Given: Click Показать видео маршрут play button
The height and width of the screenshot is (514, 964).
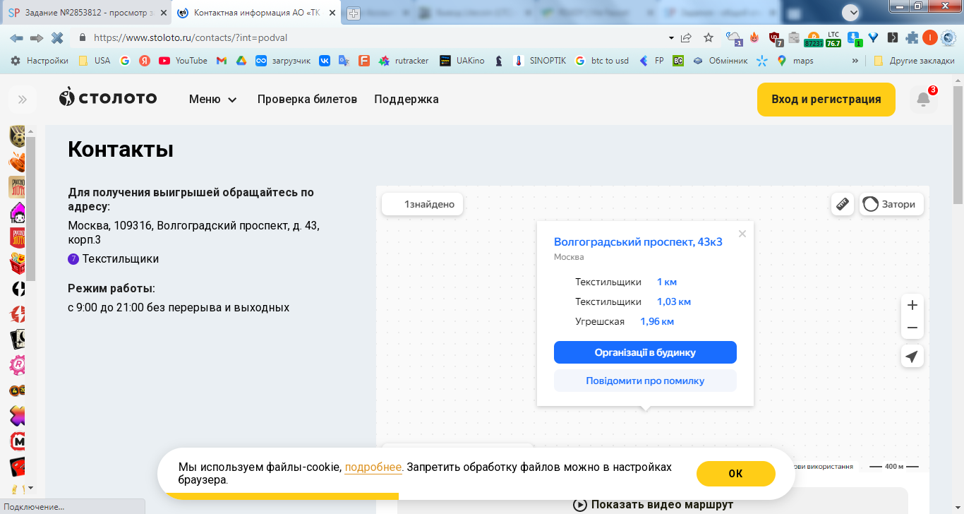Looking at the screenshot, I should click(x=653, y=505).
